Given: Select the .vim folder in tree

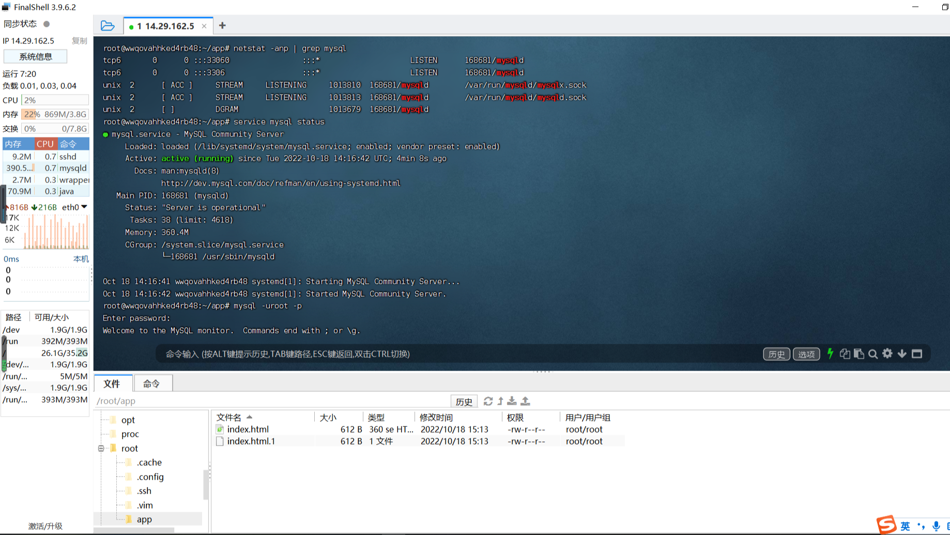Looking at the screenshot, I should (145, 506).
